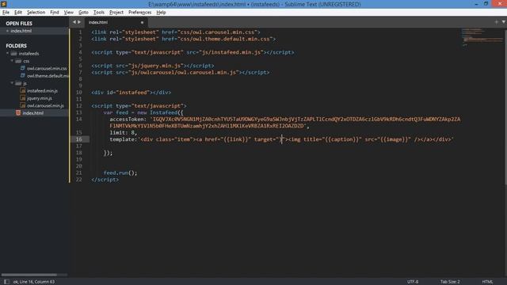This screenshot has height=285, width=507.
Task: Open the View menu
Action: click(69, 13)
